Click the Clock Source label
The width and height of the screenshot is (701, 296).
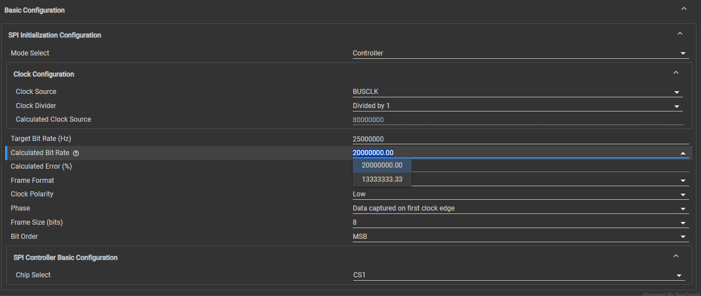tap(36, 92)
